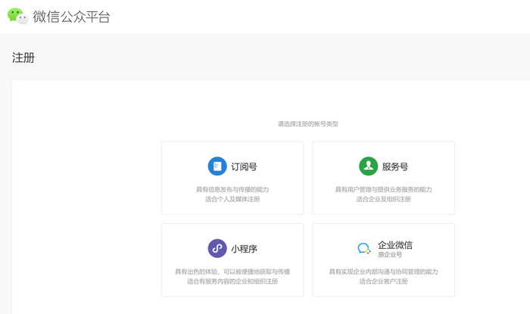This screenshot has height=314, width=530.
Task: Click the blue 订阅号 document icon
Action: click(x=217, y=166)
